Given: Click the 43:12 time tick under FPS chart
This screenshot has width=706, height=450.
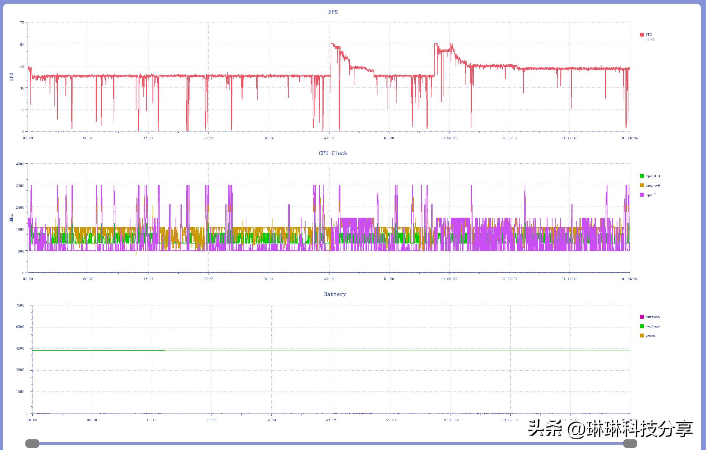Looking at the screenshot, I should tap(329, 138).
